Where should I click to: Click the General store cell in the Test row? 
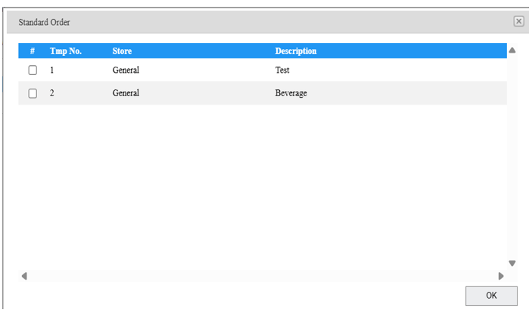[x=126, y=70]
